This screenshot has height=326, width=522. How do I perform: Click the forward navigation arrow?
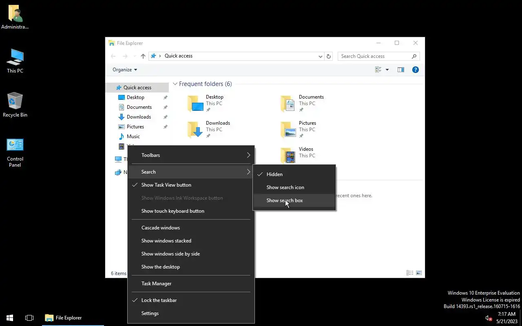coord(125,56)
